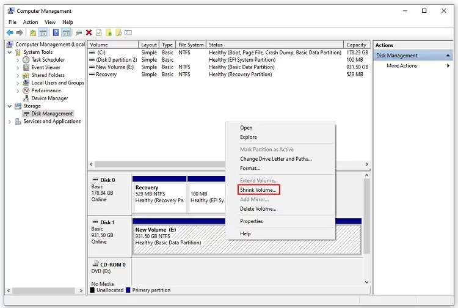Select Change Drive Letter and Paths...

click(x=276, y=159)
